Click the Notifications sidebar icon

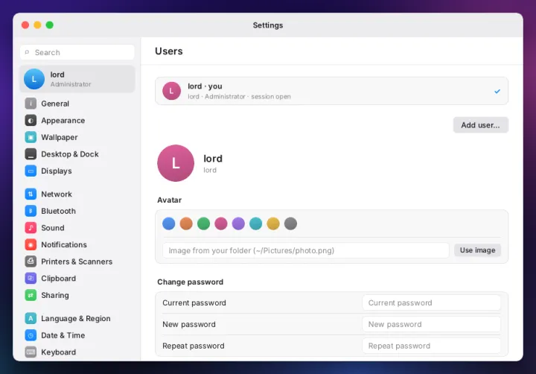pos(31,244)
